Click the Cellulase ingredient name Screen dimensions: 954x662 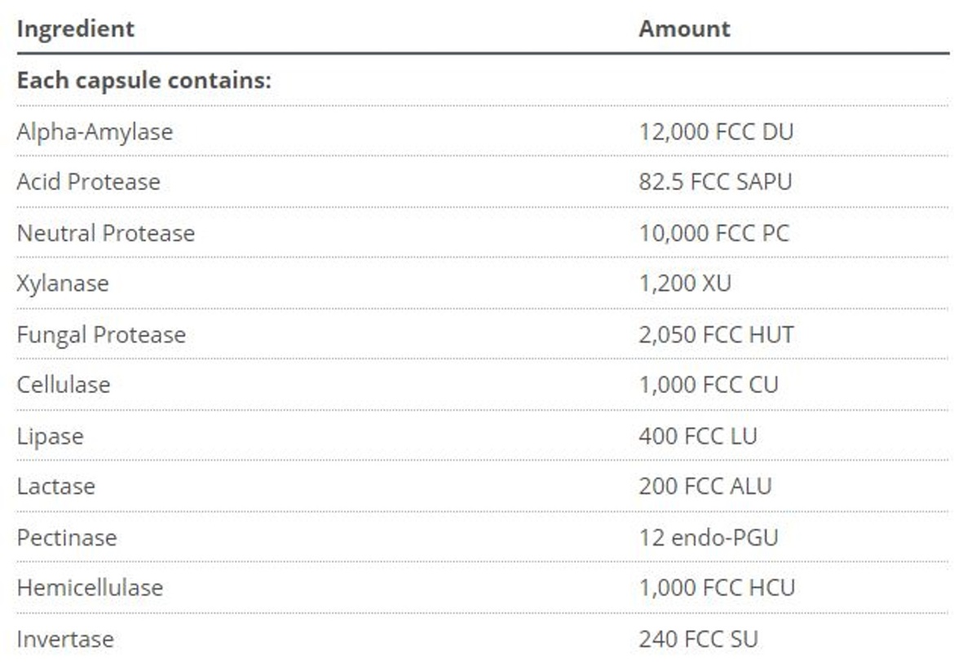[x=64, y=385]
